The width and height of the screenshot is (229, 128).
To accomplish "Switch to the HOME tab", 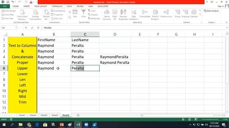I will click(x=15, y=6).
